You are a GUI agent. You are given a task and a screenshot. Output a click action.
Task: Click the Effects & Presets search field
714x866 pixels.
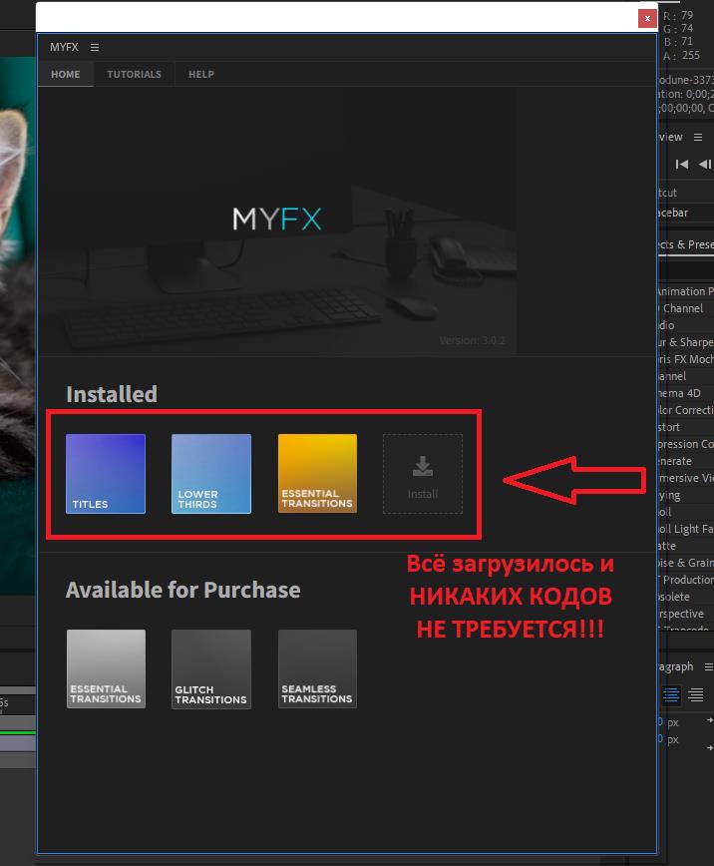click(686, 270)
